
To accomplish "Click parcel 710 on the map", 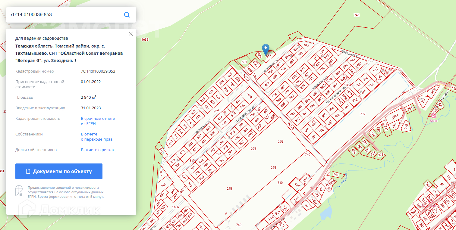I will [x=282, y=225].
